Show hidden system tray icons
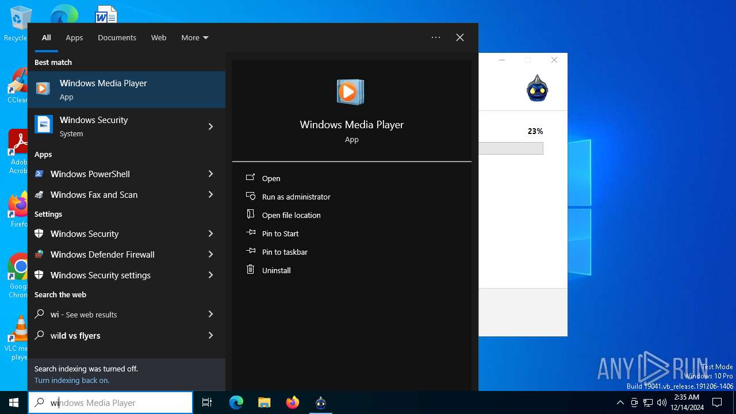 coord(620,402)
